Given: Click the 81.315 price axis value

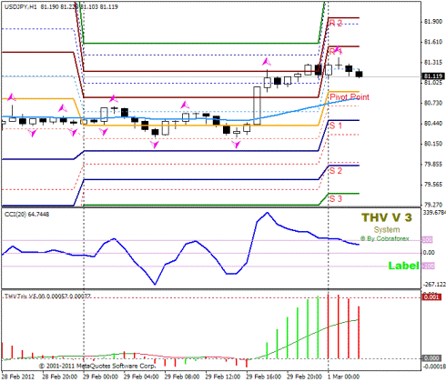Looking at the screenshot, I should pos(433,62).
